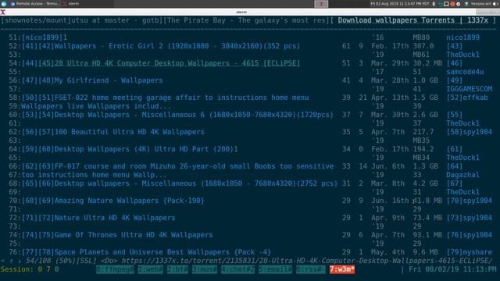Open uploader link [76]spy1984
Screen dimensions: 500x281
pyautogui.click(x=469, y=236)
